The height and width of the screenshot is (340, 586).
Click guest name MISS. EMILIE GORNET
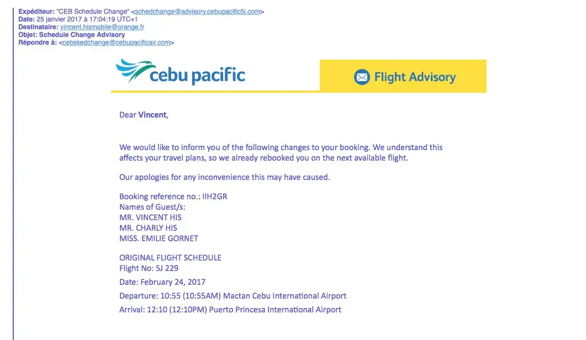pyautogui.click(x=159, y=238)
